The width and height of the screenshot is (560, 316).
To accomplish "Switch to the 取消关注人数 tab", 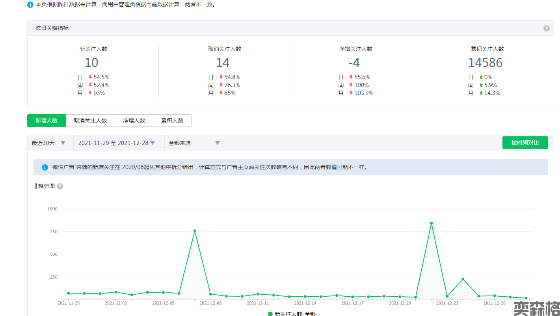I will [90, 121].
